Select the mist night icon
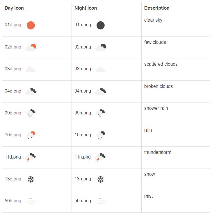212x214 pixels. point(101,201)
